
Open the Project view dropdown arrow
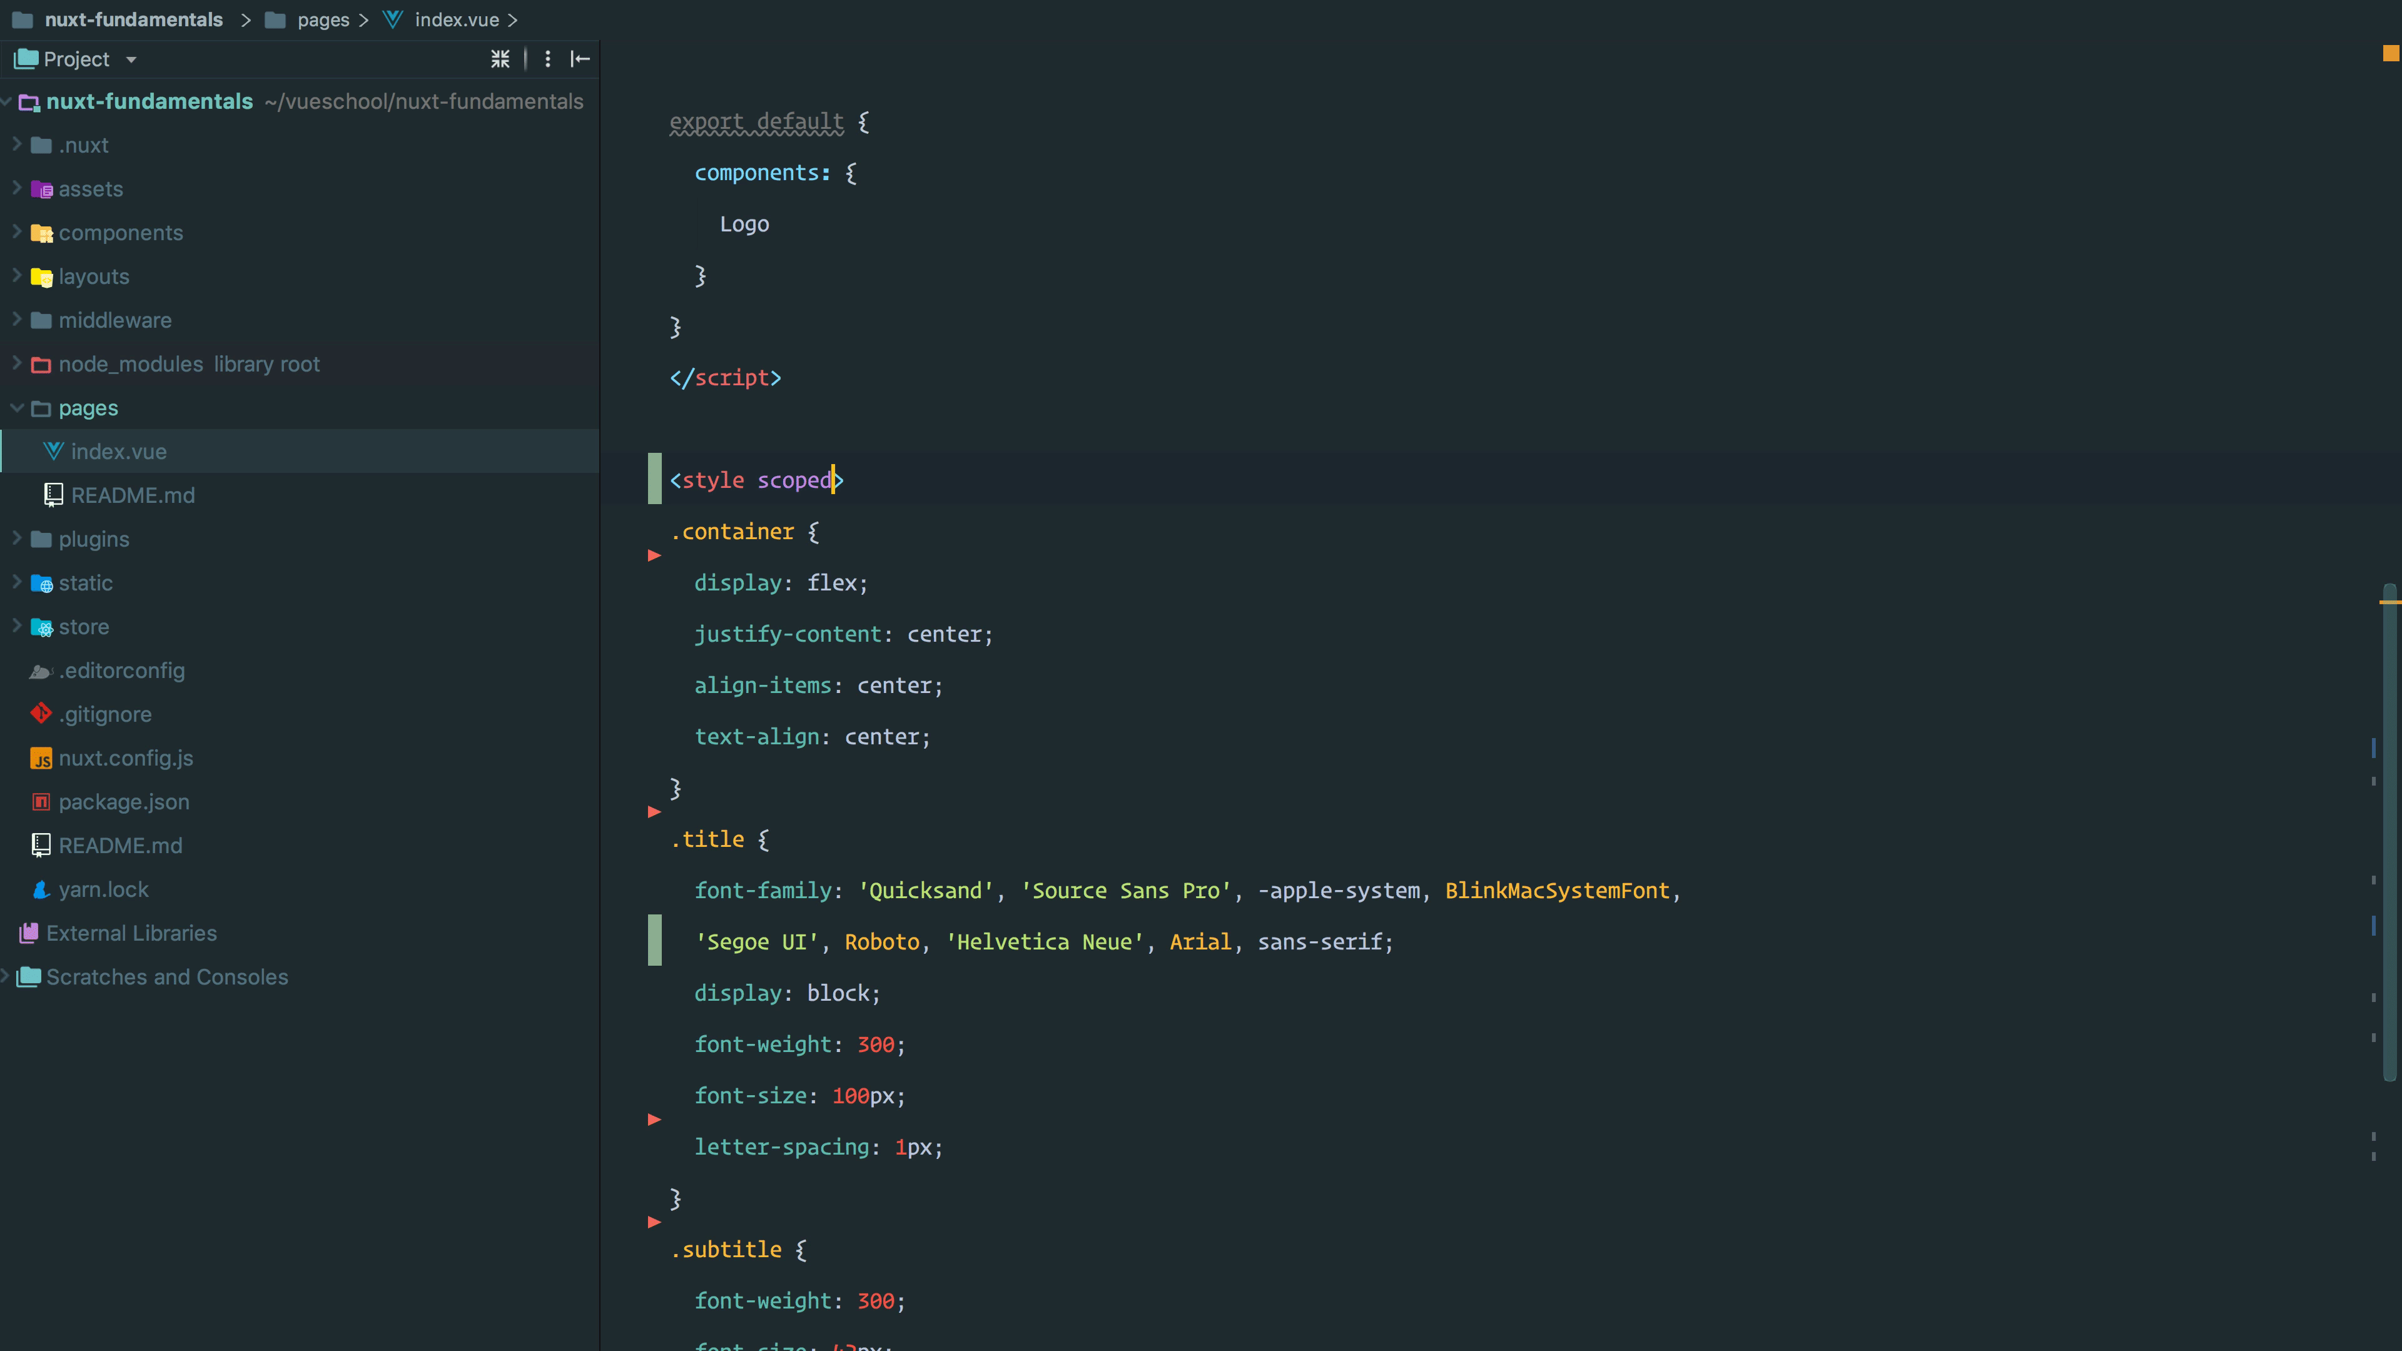click(x=131, y=59)
